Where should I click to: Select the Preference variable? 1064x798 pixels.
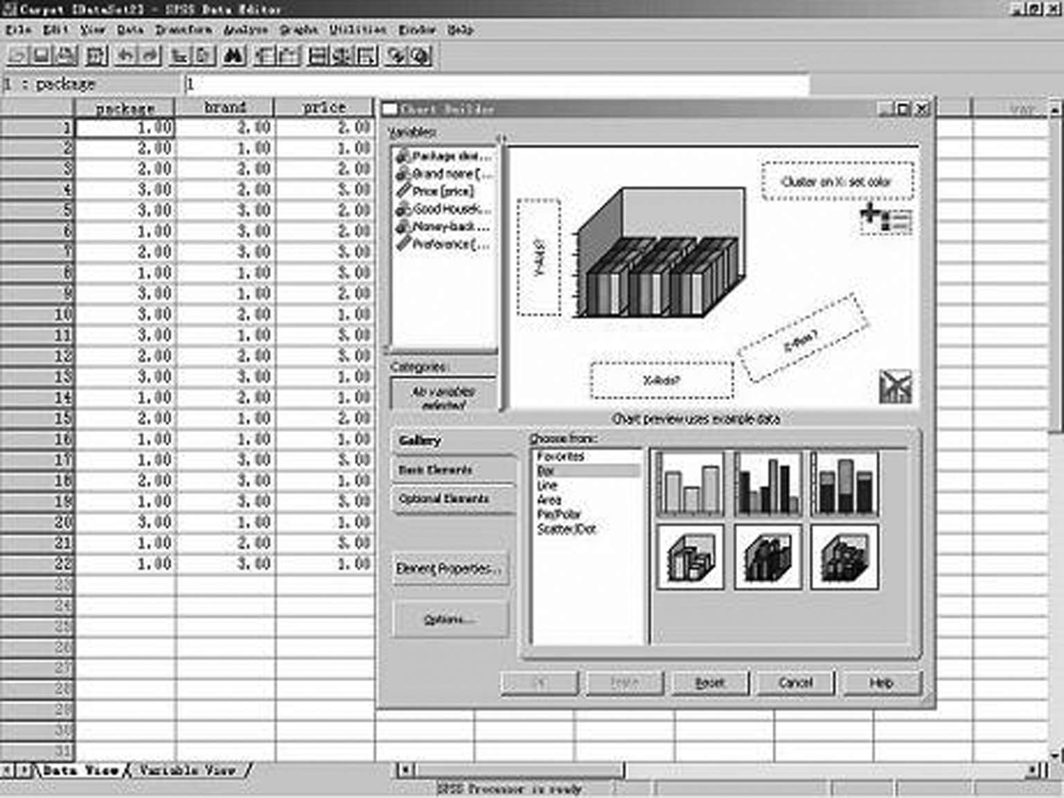(x=444, y=244)
